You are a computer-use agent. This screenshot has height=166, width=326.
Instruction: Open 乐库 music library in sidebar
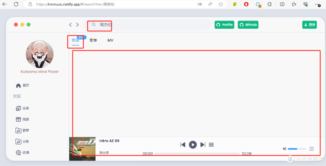22,108
